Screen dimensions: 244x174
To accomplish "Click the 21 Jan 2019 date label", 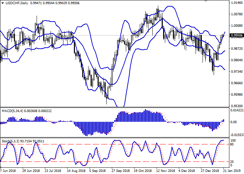I will [x=231, y=171].
